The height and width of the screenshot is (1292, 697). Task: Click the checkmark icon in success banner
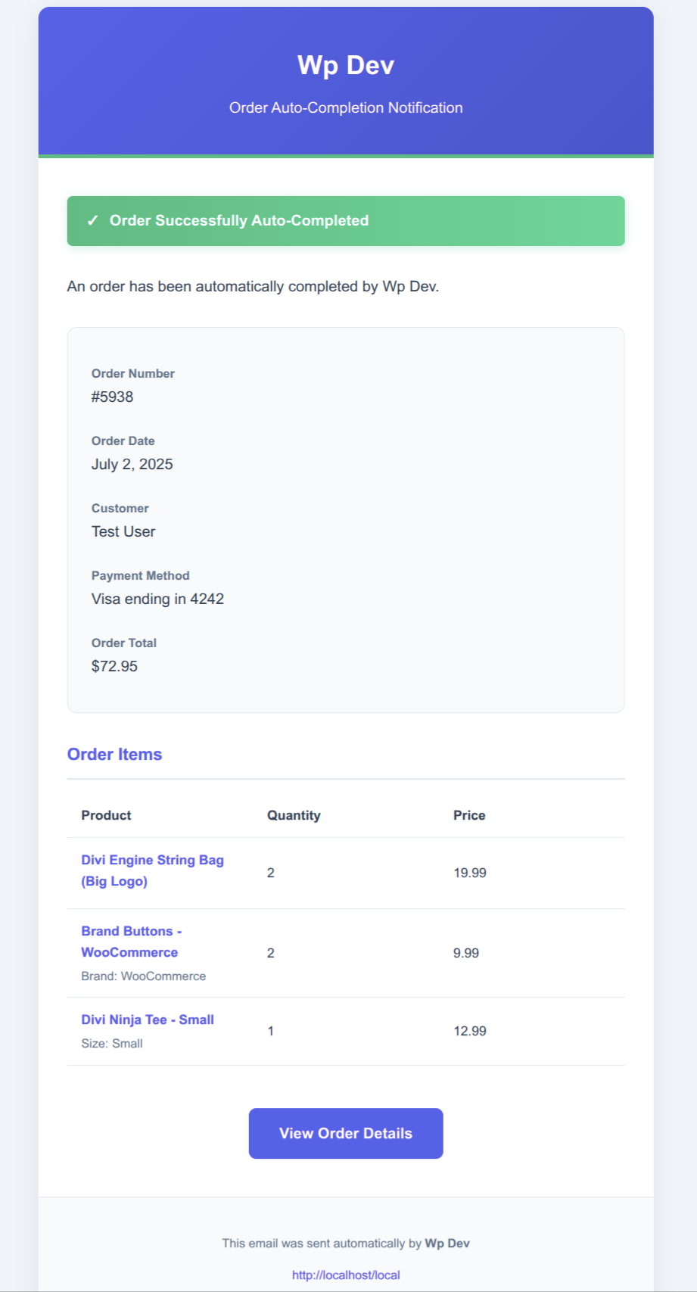(92, 221)
